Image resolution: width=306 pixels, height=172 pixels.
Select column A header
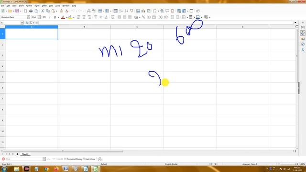(32, 27)
